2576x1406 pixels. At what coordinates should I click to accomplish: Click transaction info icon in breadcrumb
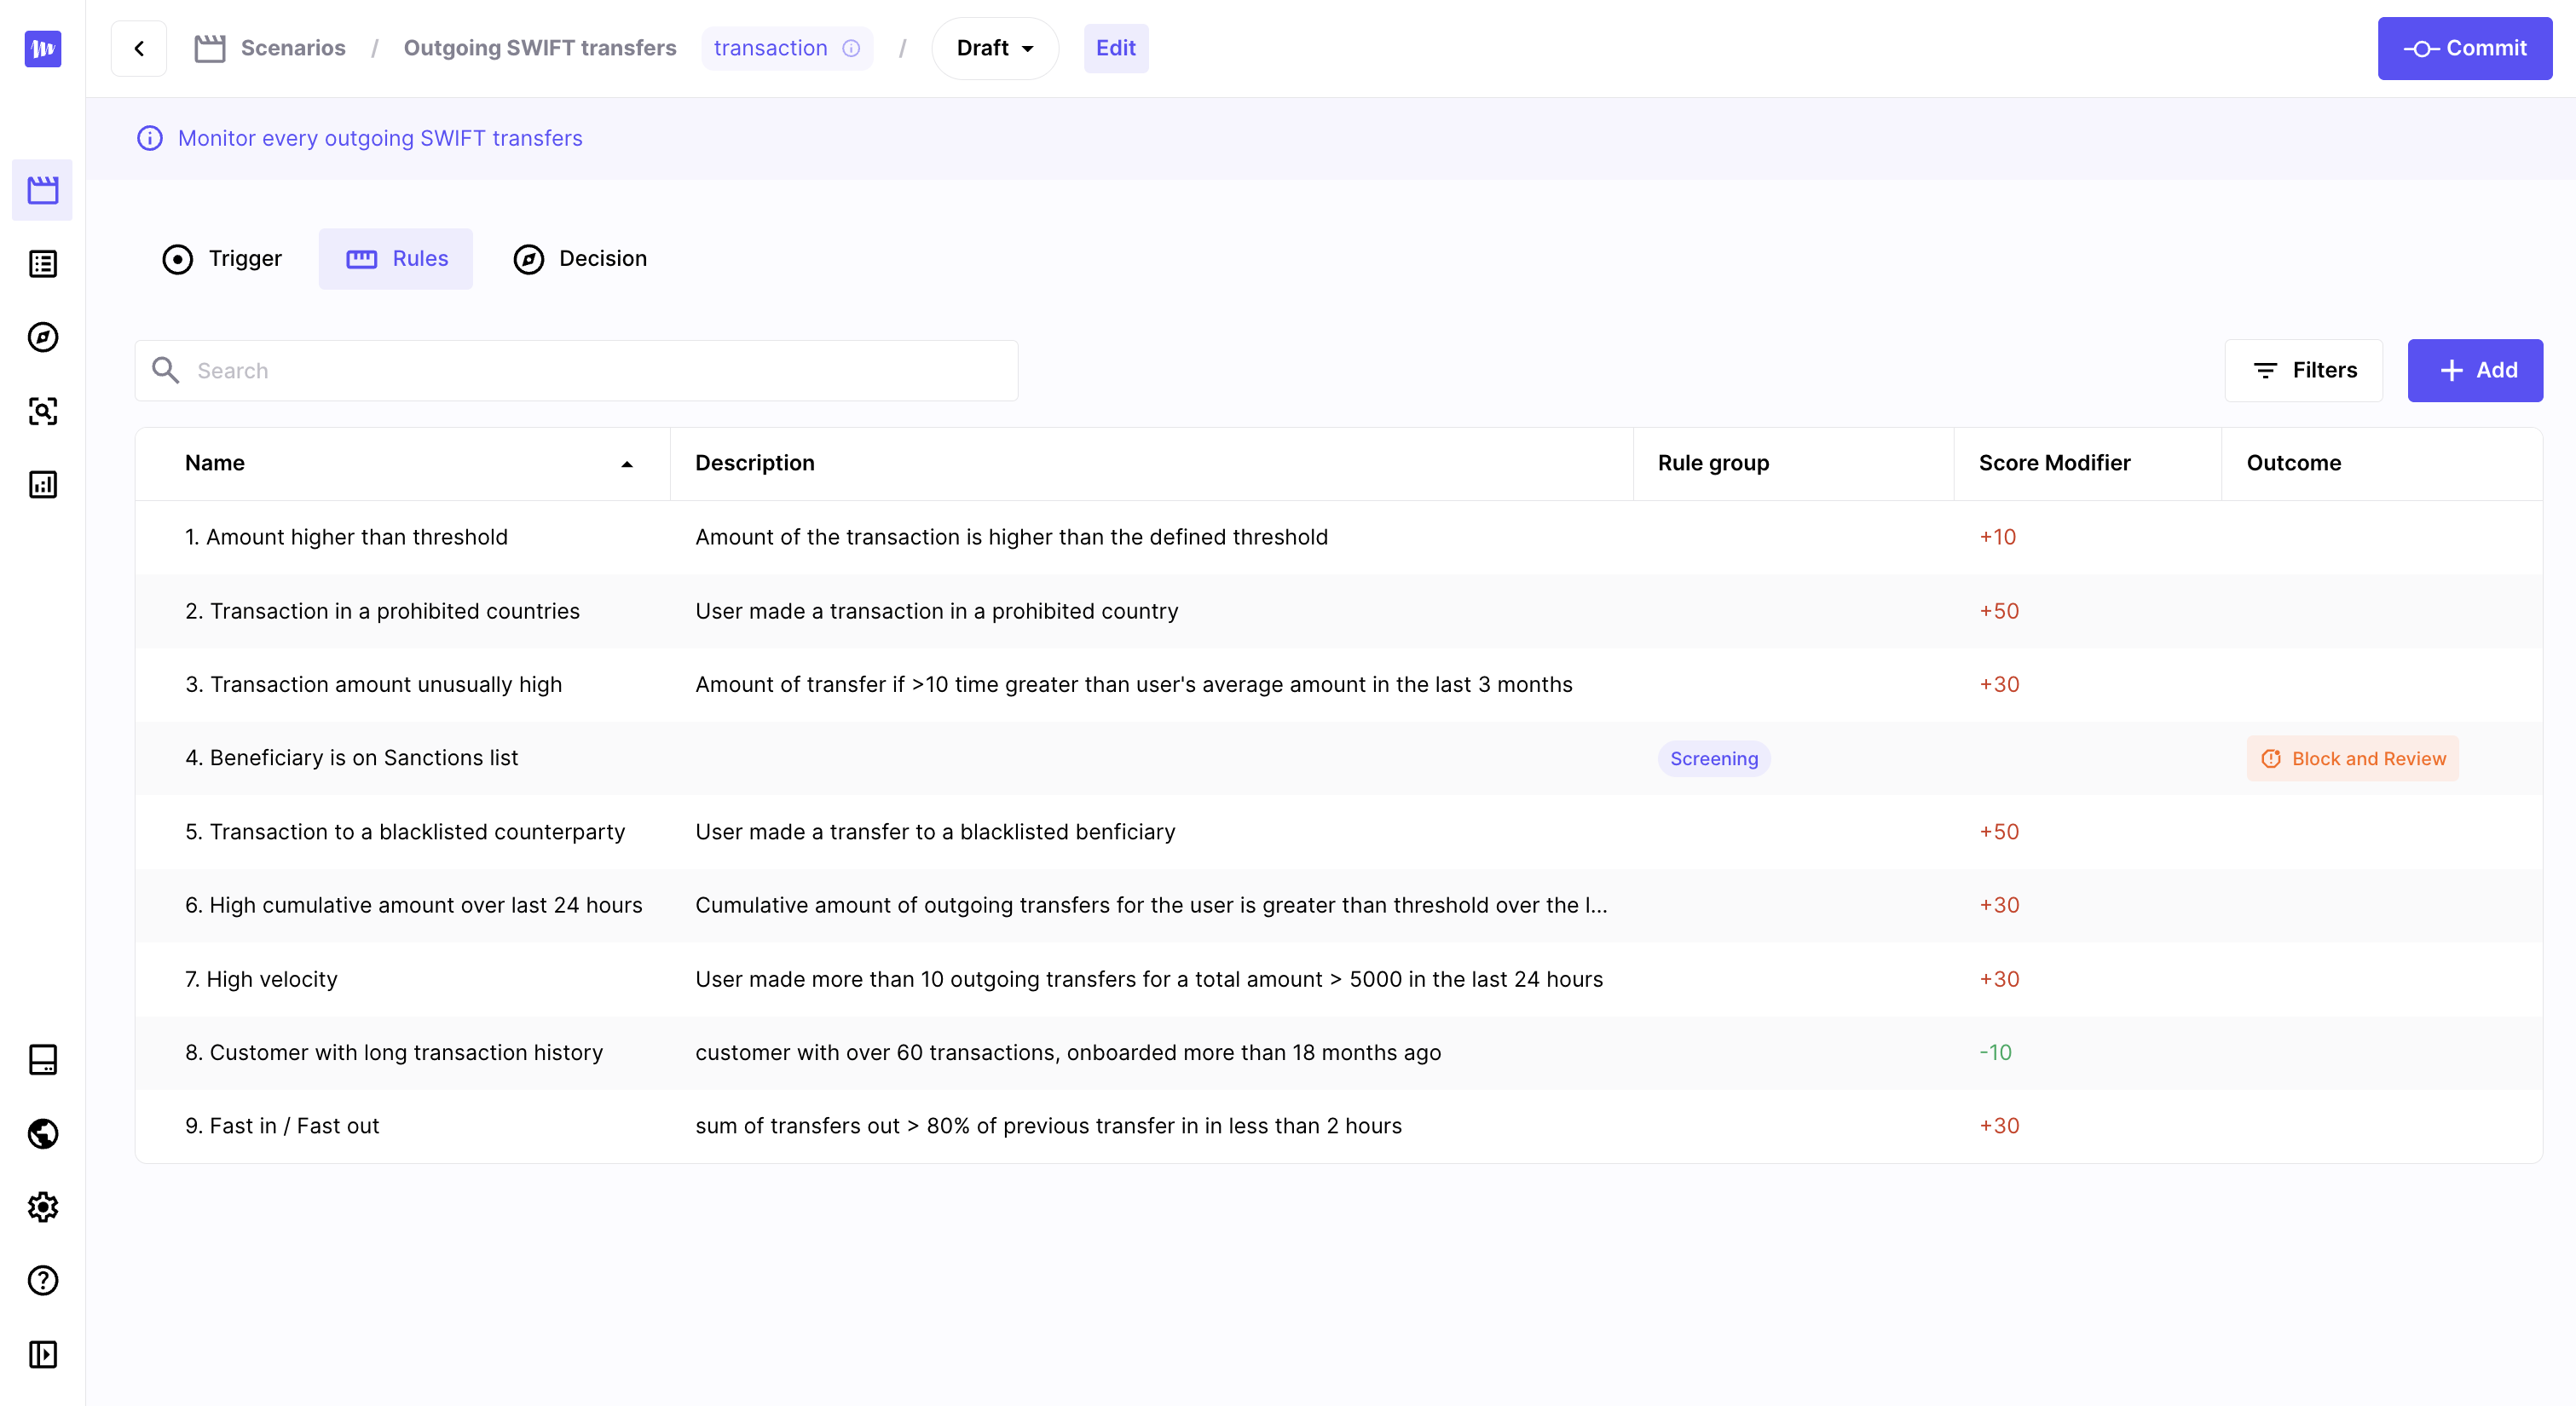(851, 48)
